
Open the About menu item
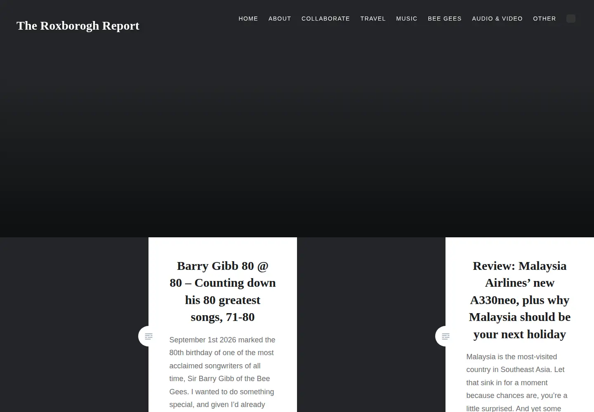point(280,19)
